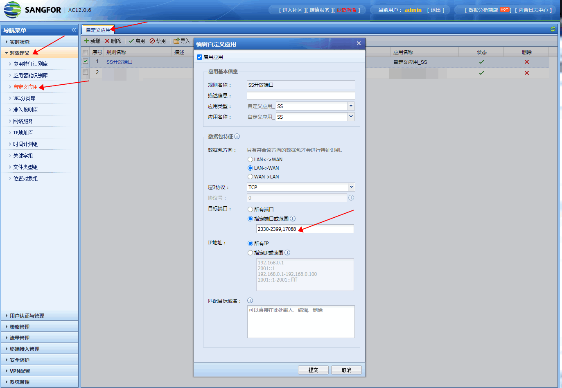Close the 编辑自定义应用 dialog

pos(359,43)
